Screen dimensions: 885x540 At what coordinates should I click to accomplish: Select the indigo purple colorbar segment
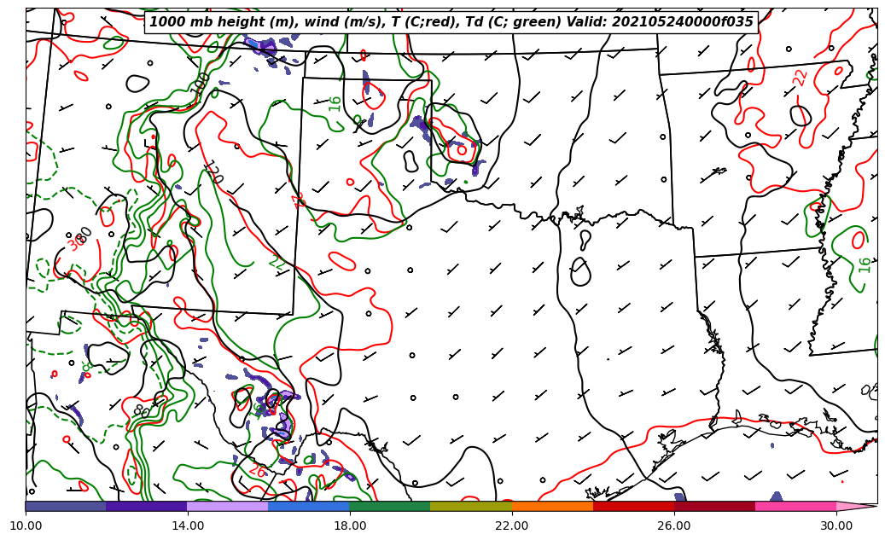pos(147,506)
